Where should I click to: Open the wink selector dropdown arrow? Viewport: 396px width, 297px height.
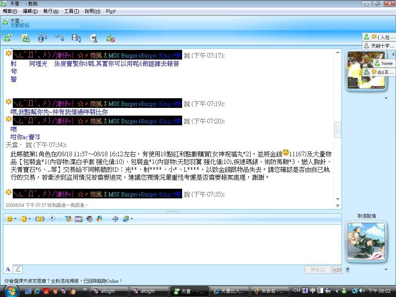29,219
